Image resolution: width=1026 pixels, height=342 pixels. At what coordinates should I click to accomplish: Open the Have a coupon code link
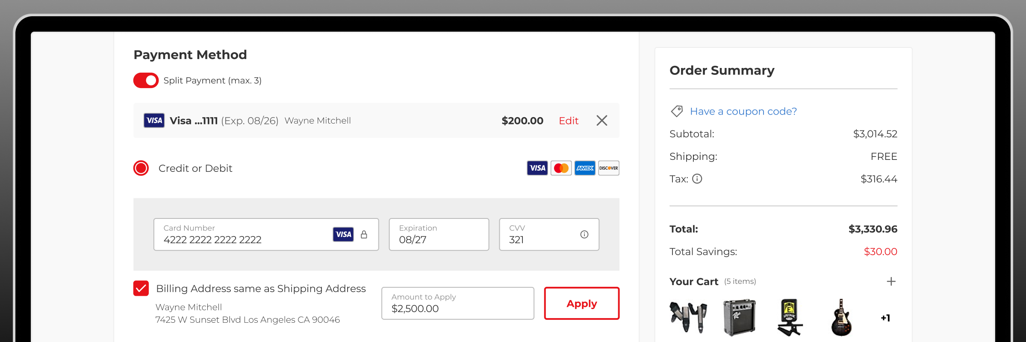pos(743,111)
